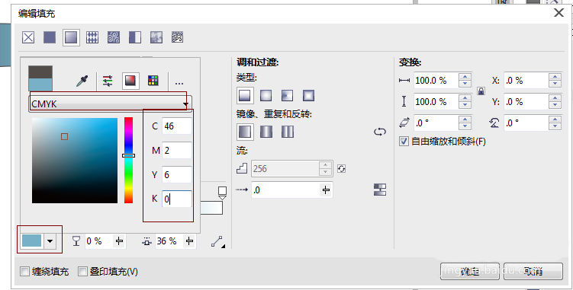This screenshot has height=290, width=573.
Task: Adjust Y offset stepper
Action: pos(555,102)
